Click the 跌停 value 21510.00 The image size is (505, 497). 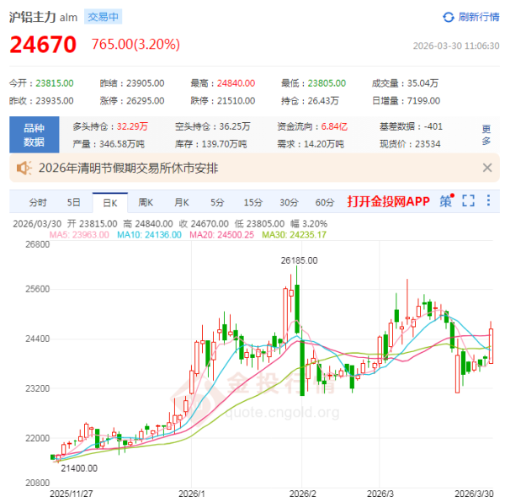[236, 101]
